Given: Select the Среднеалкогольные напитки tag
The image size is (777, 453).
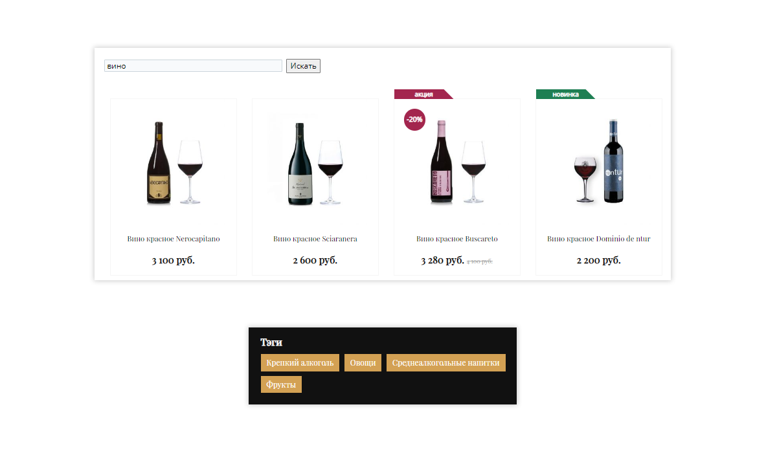Looking at the screenshot, I should click(x=446, y=363).
